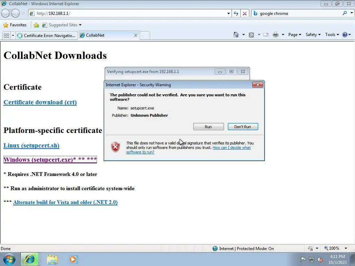Close the CollabNet tab

pos(136,35)
